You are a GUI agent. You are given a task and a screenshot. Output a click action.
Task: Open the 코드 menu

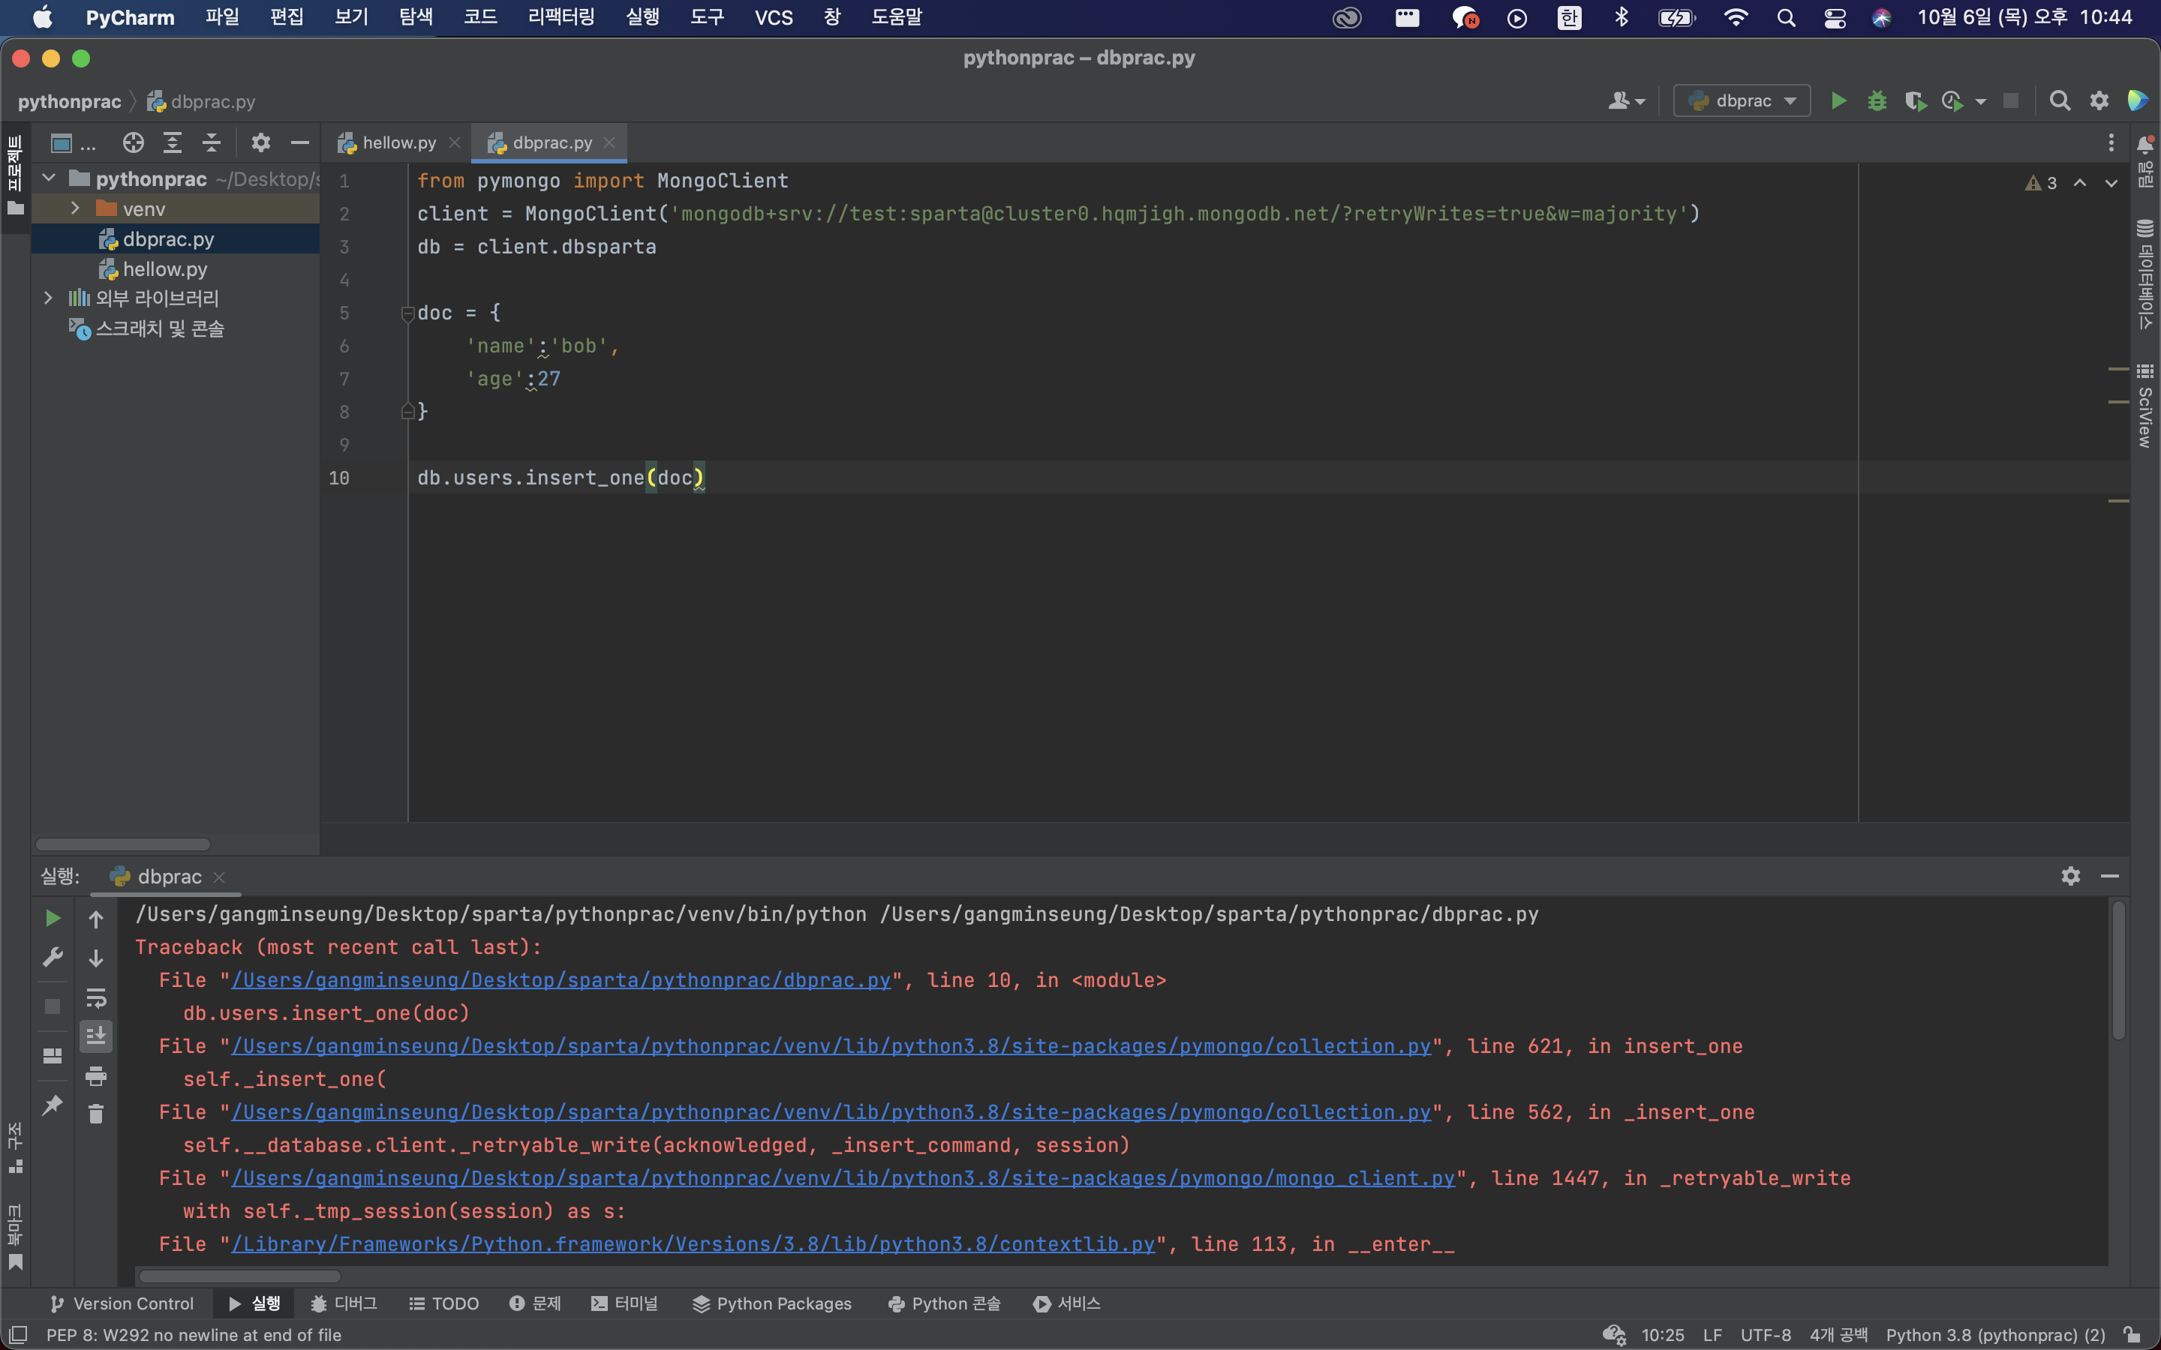point(479,17)
